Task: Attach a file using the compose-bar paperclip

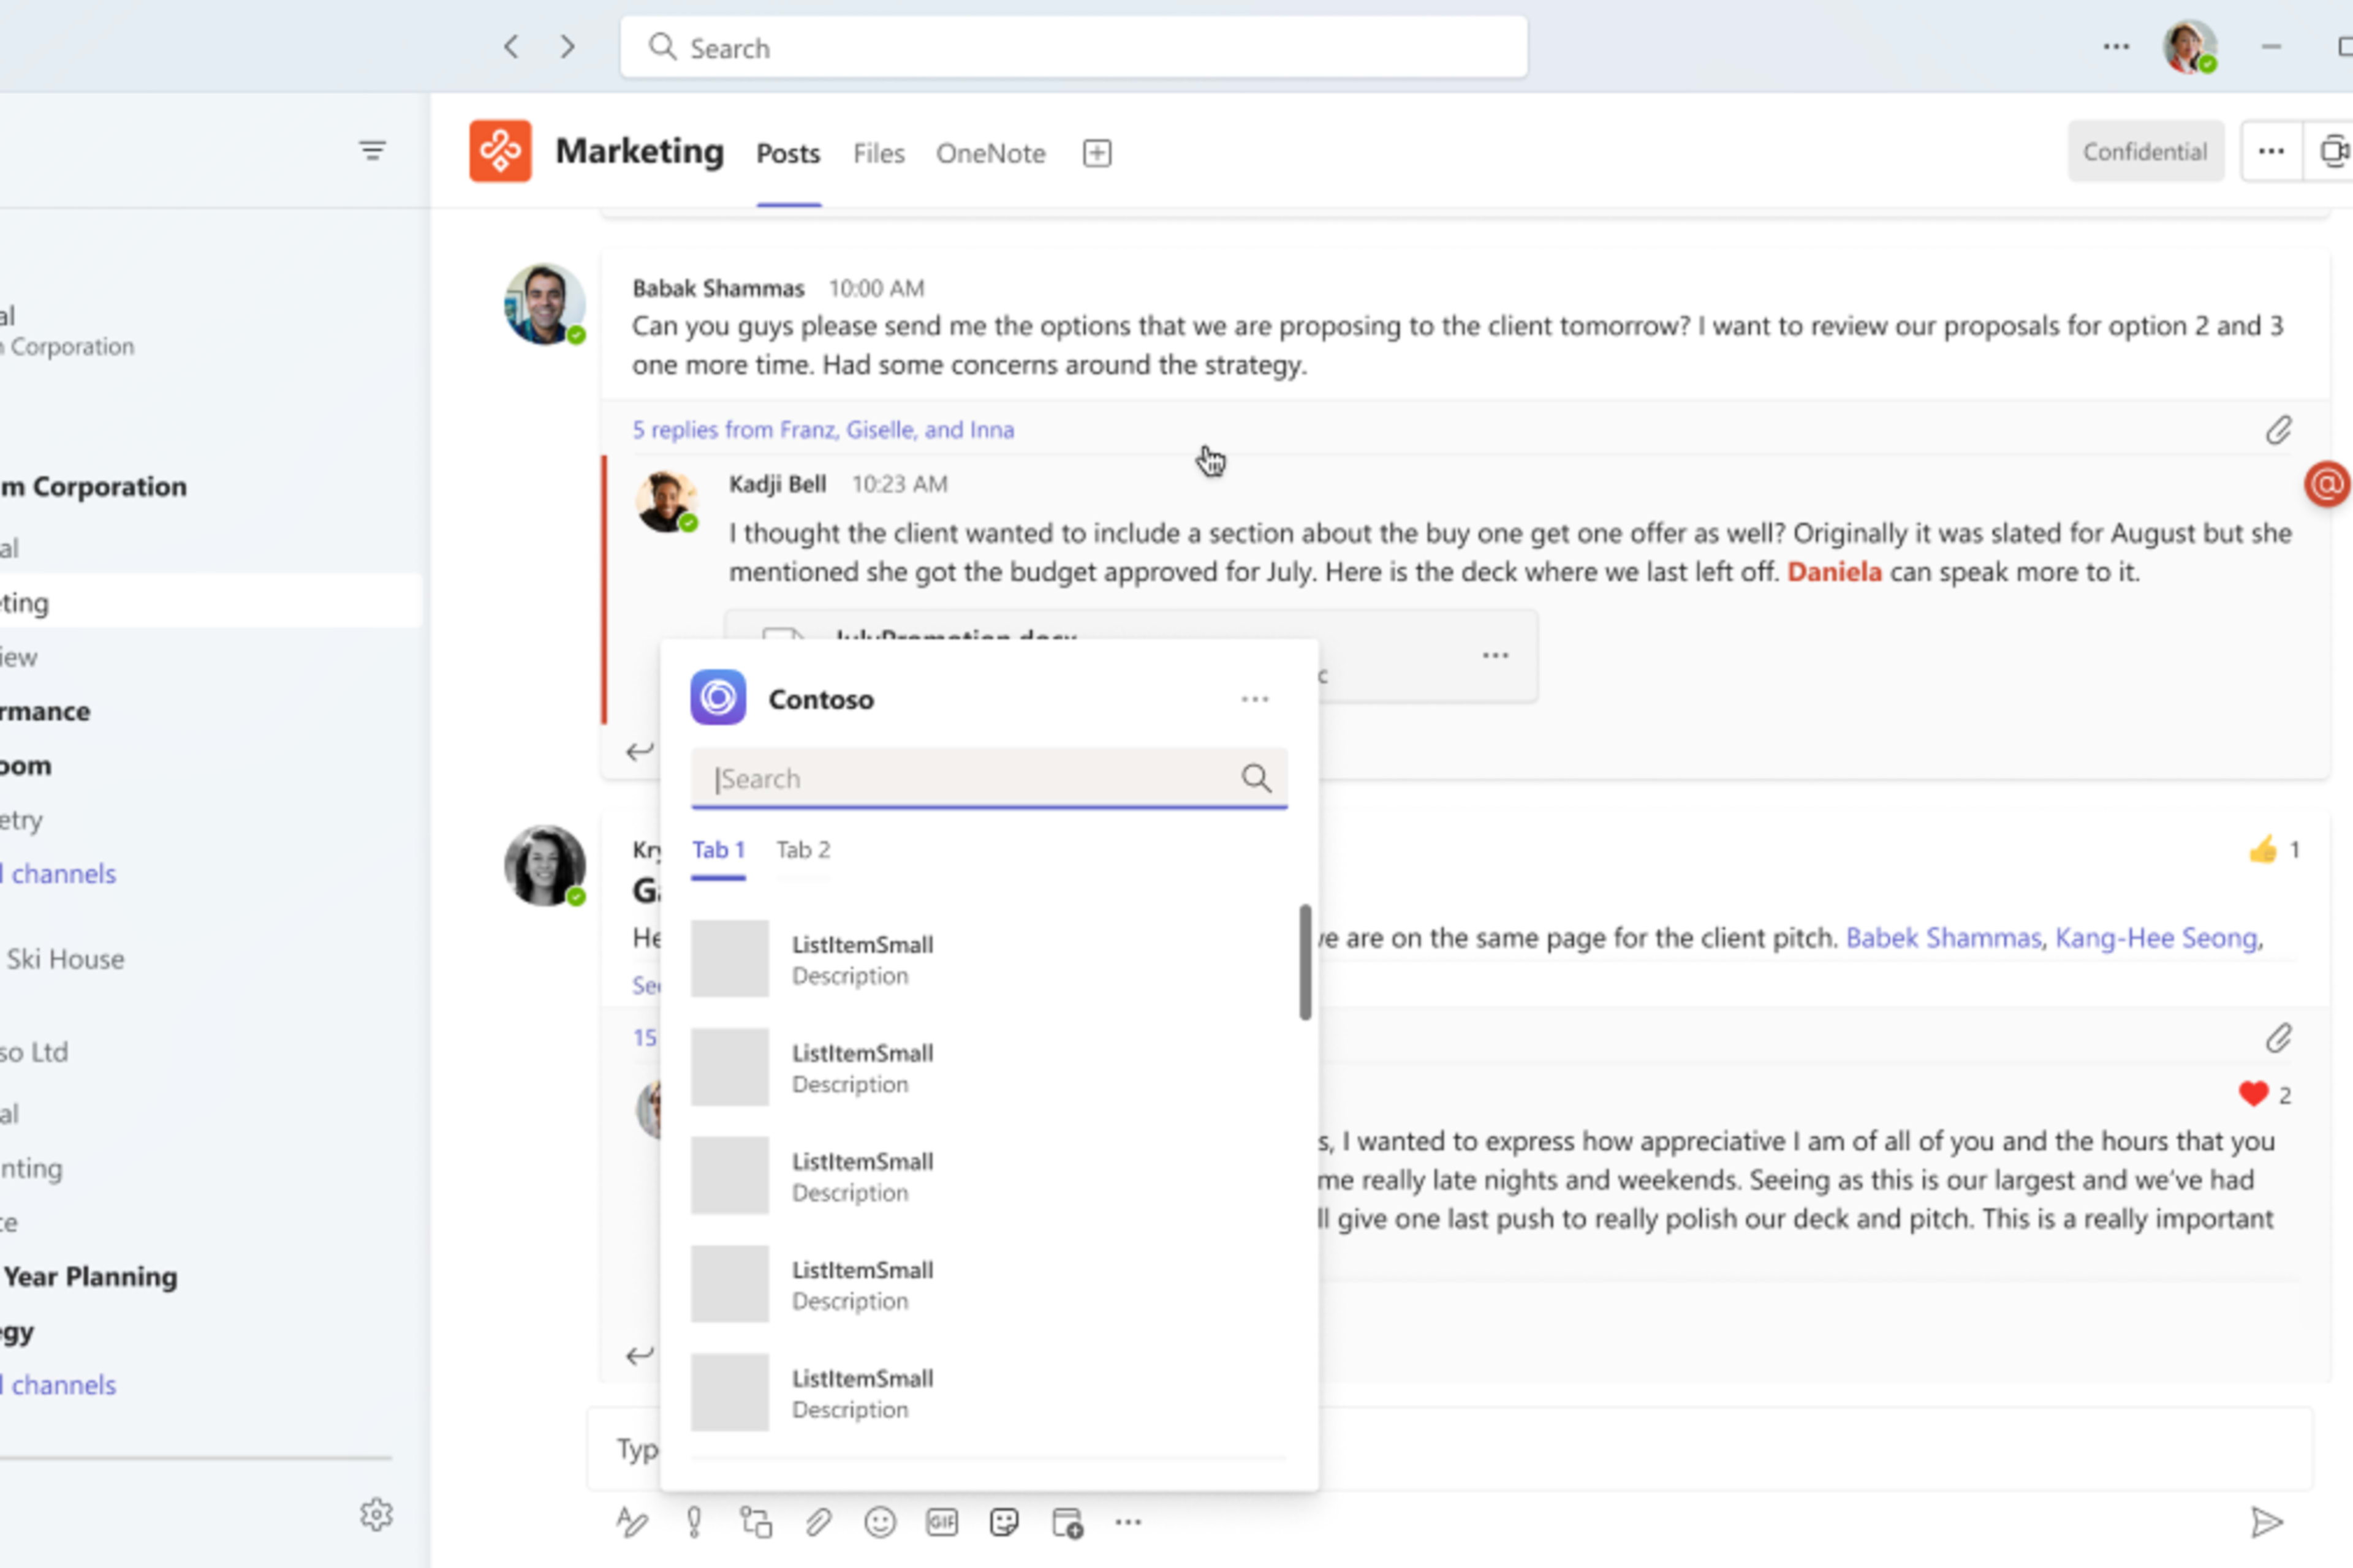Action: click(819, 1522)
